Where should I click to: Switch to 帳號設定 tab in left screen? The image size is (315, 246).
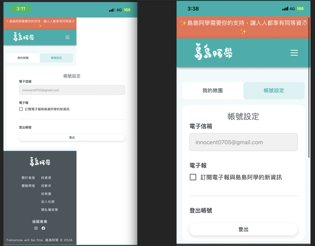click(57, 58)
